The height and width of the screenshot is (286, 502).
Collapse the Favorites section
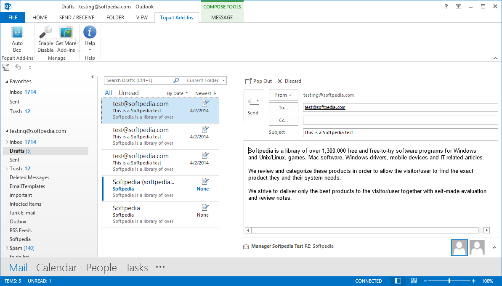(x=7, y=82)
